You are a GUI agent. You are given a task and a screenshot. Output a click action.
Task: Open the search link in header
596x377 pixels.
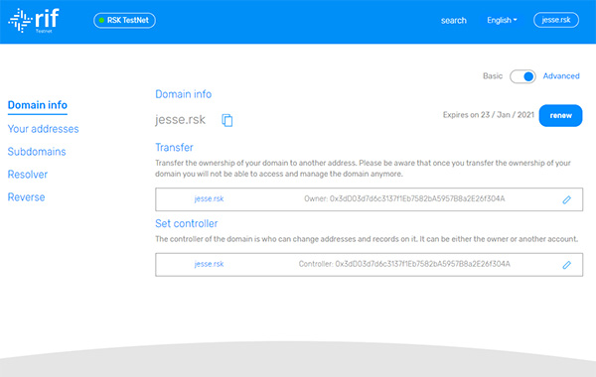tap(454, 21)
